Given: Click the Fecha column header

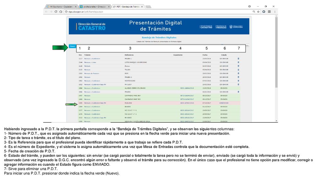Looking at the screenshot, I should pyautogui.click(x=205, y=55).
